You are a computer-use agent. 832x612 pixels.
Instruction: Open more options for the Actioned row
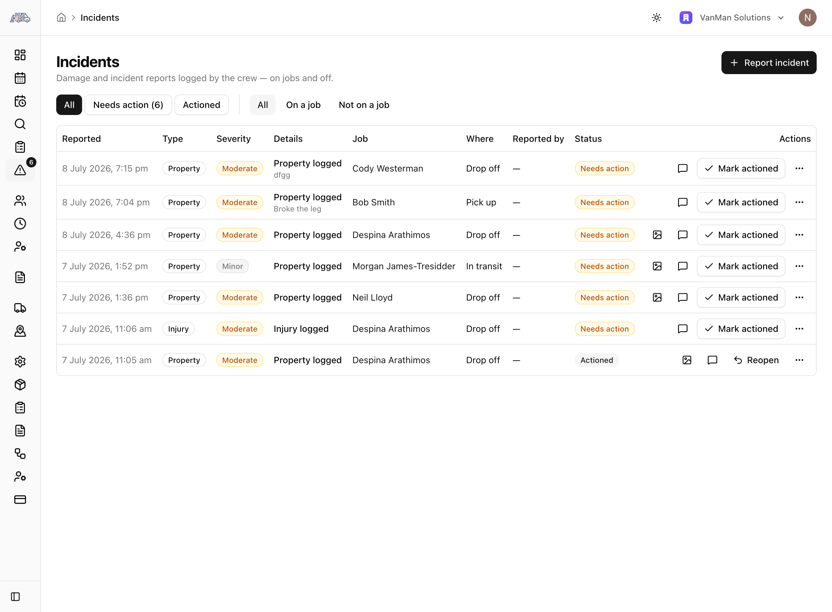pyautogui.click(x=799, y=360)
